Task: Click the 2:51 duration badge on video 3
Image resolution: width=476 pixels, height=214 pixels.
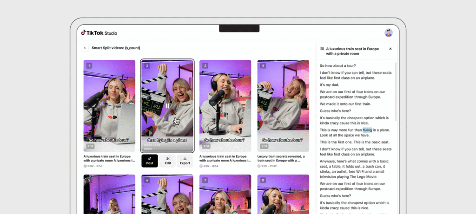Action: pos(206,146)
